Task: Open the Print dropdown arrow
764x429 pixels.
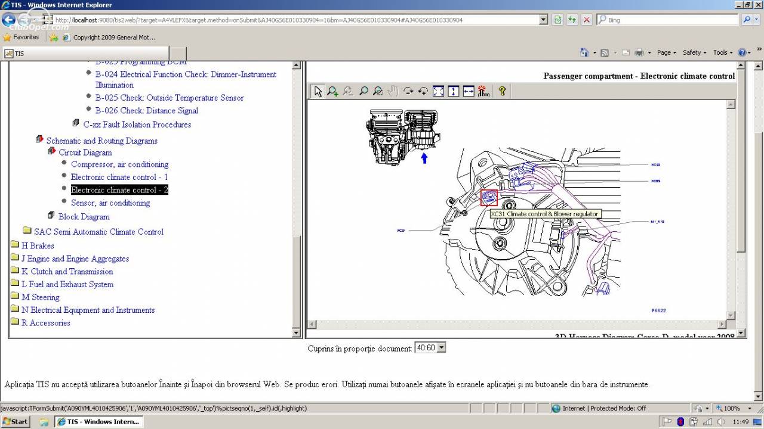Action: point(649,52)
